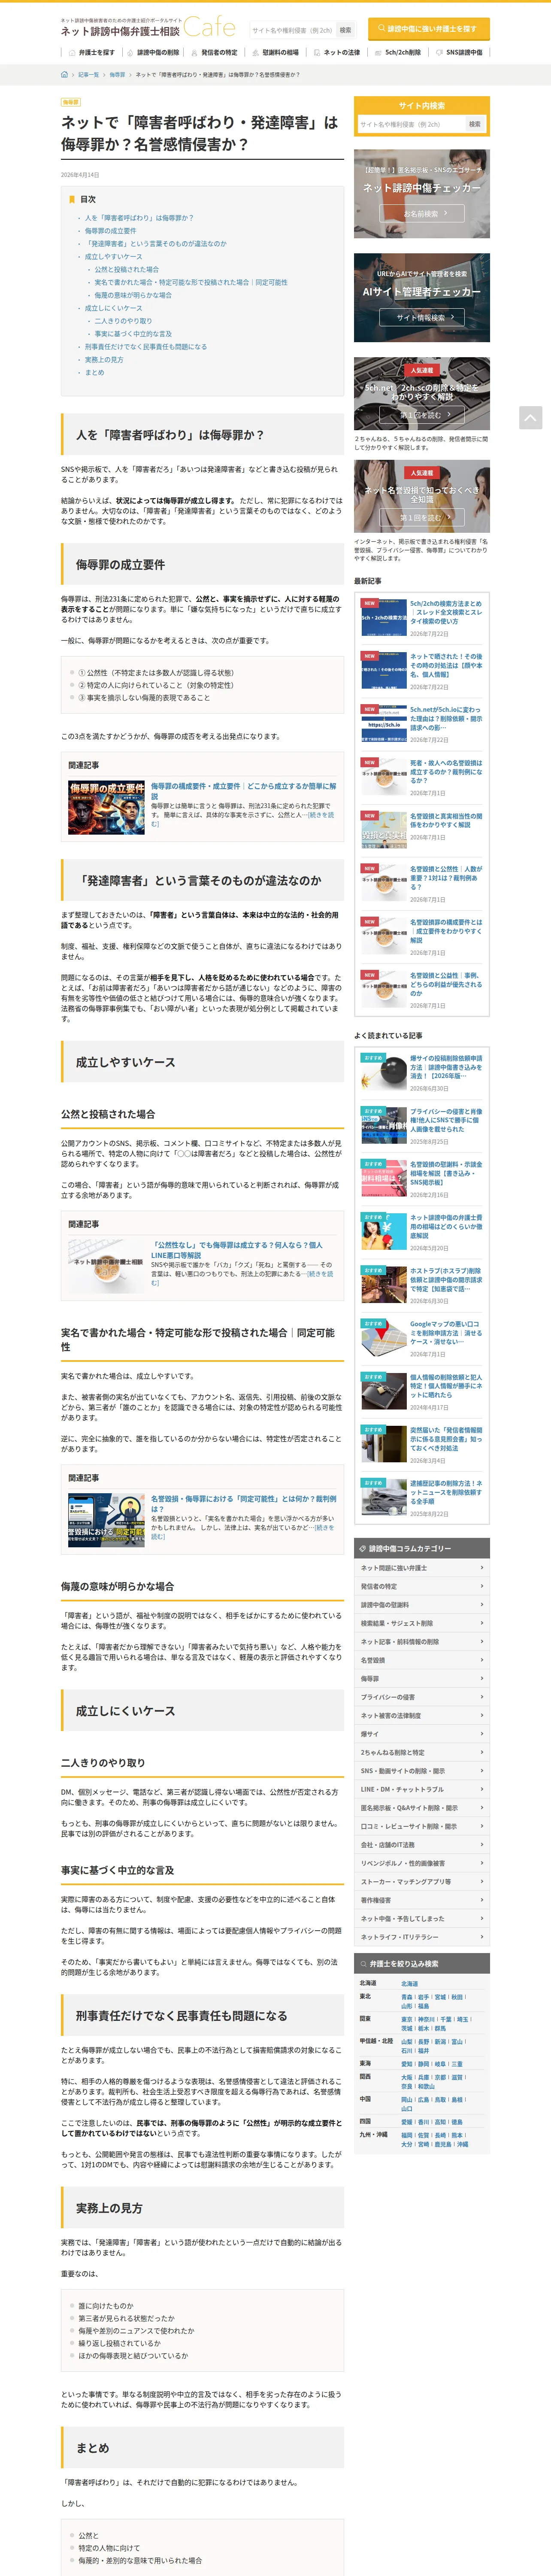Open the プライバシーの侵害 category
The width and height of the screenshot is (551, 2576).
[x=422, y=1697]
